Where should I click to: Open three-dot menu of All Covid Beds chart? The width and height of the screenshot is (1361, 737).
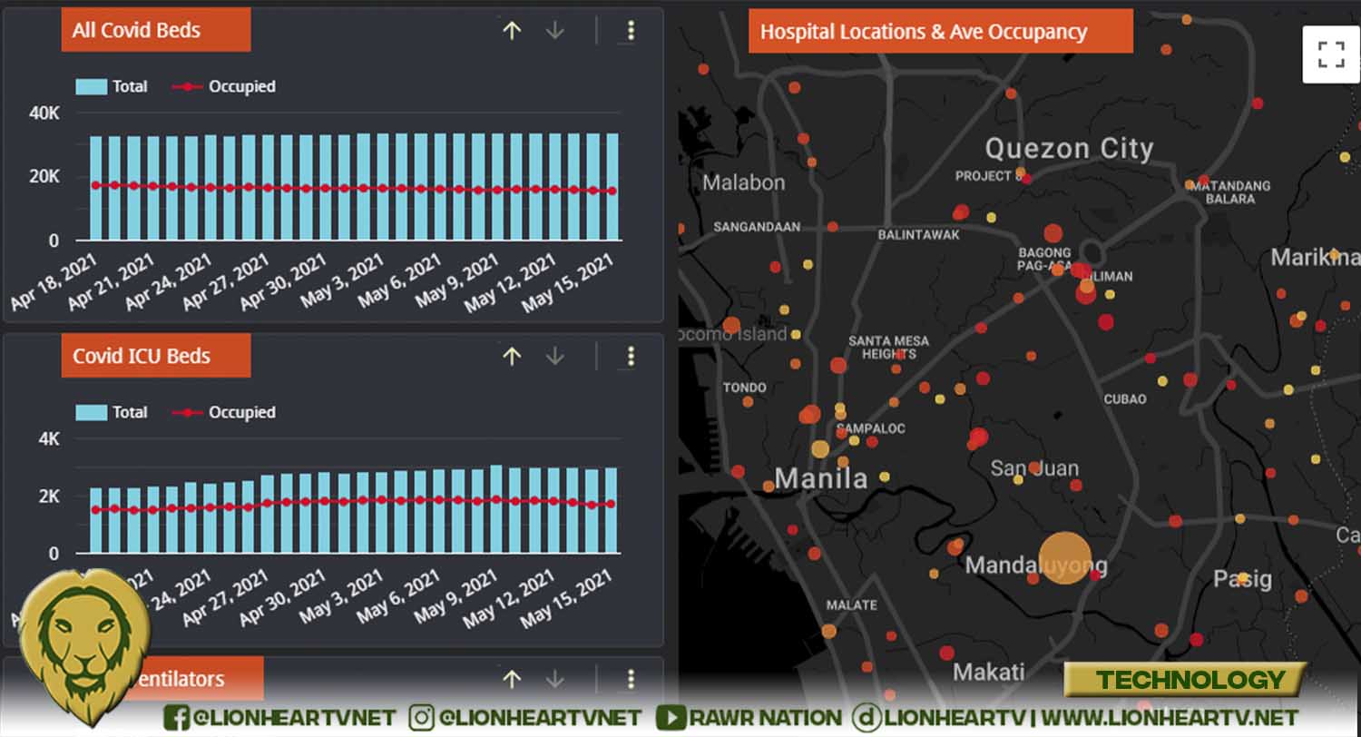tap(631, 31)
